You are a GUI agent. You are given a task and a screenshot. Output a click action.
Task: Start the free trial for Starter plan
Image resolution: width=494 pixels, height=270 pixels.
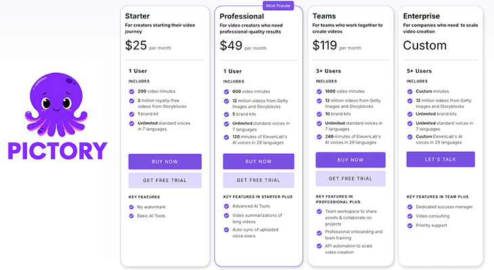[x=164, y=180]
